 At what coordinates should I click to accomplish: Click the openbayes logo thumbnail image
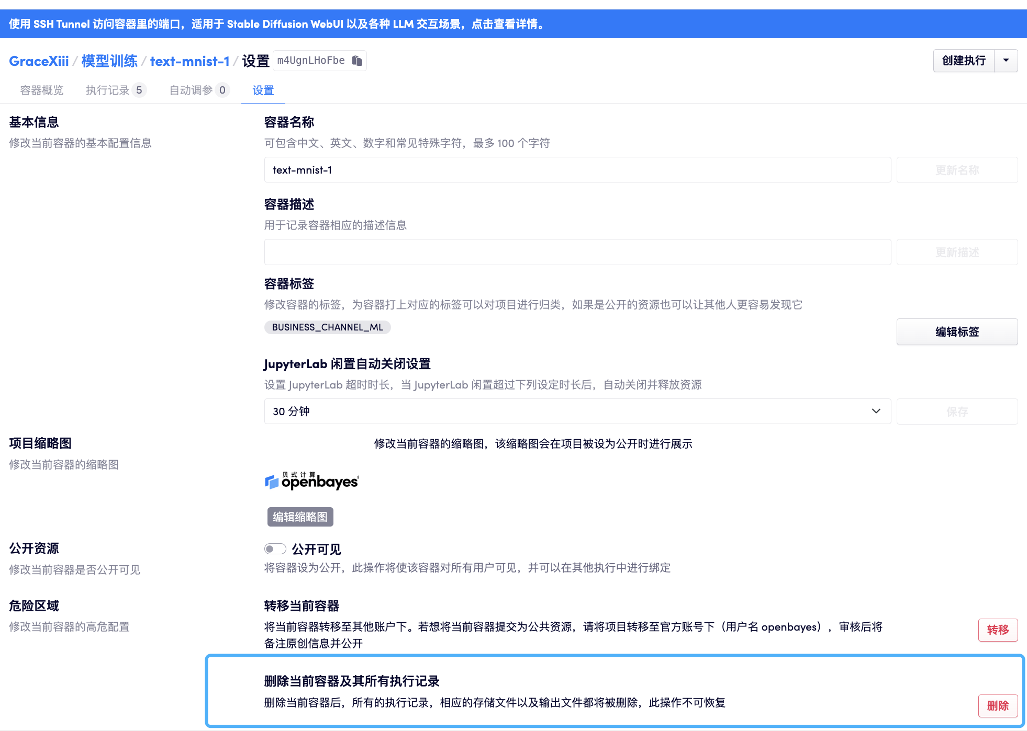click(311, 481)
